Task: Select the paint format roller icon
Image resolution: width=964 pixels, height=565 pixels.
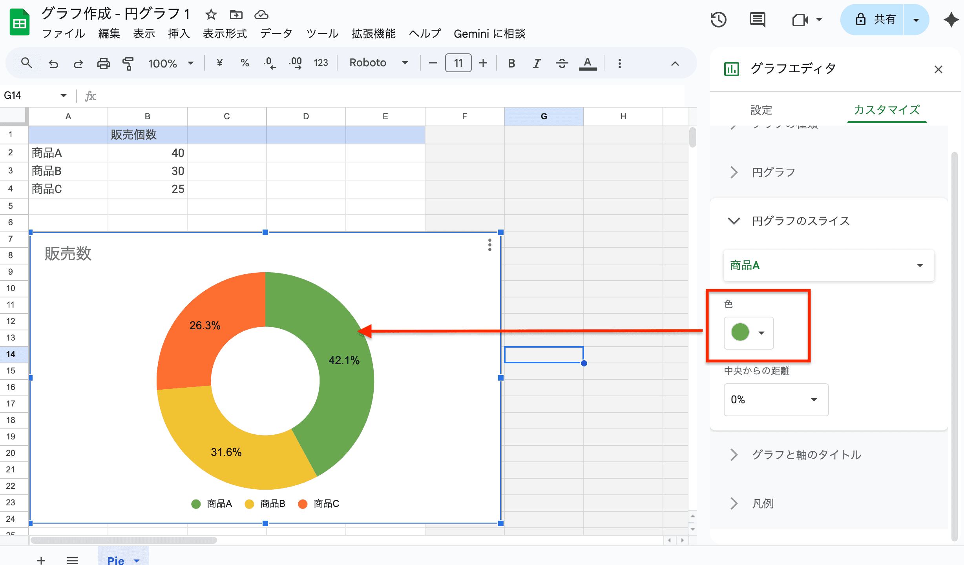Action: point(128,63)
